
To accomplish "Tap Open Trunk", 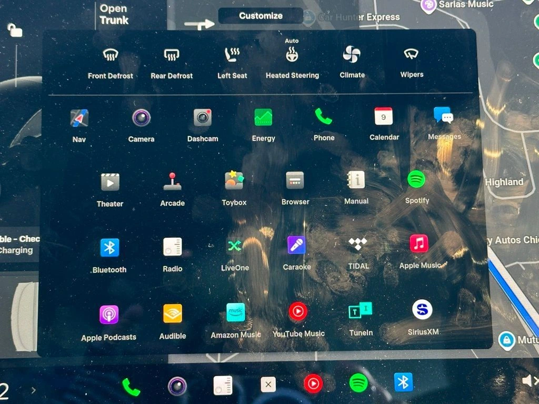I will pyautogui.click(x=114, y=15).
